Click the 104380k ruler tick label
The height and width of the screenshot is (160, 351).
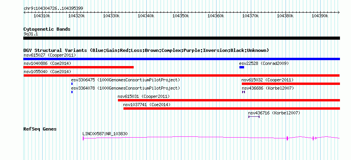[x=285, y=16]
